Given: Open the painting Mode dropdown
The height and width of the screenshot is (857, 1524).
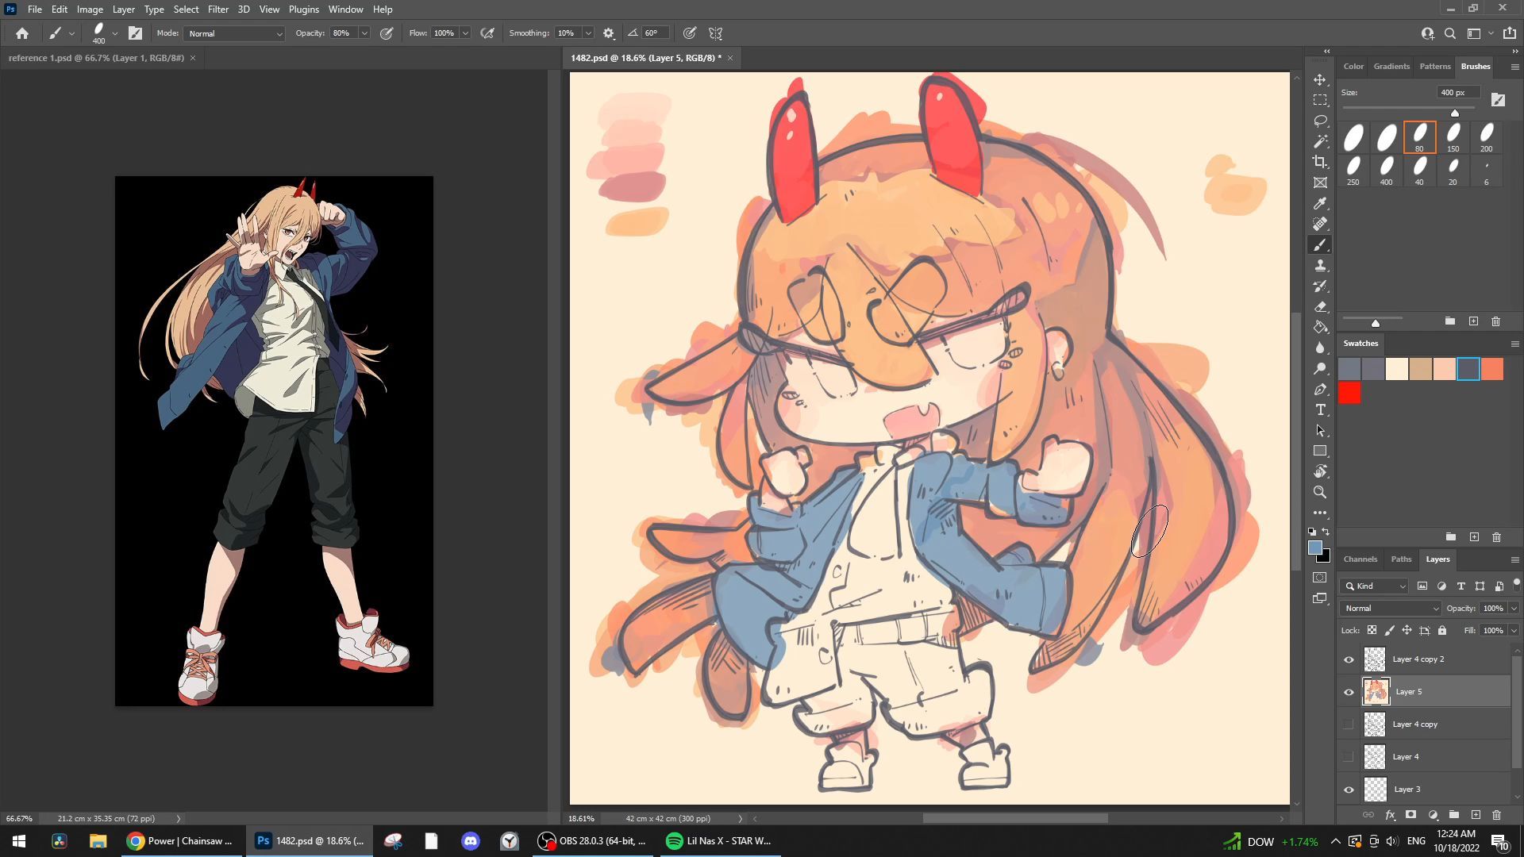Looking at the screenshot, I should pos(234,33).
